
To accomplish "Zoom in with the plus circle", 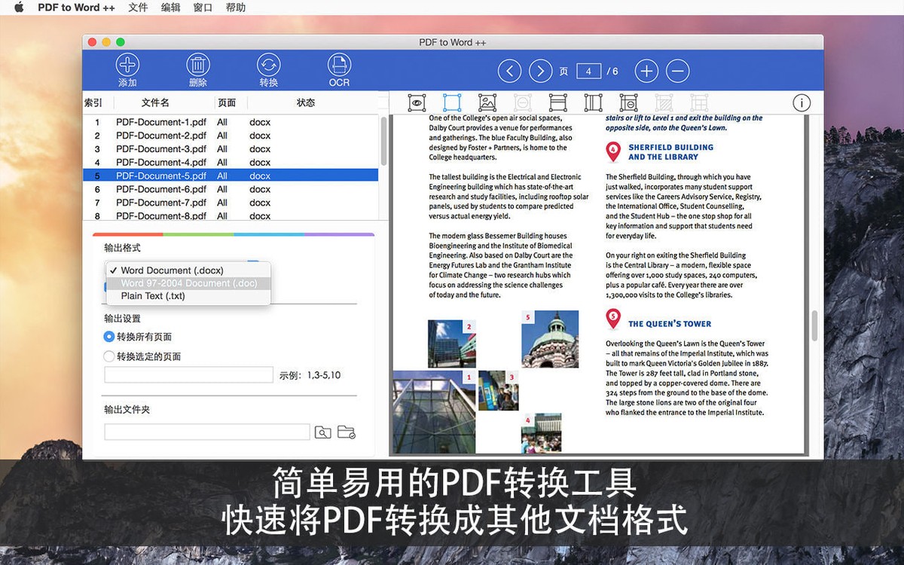I will click(x=646, y=72).
